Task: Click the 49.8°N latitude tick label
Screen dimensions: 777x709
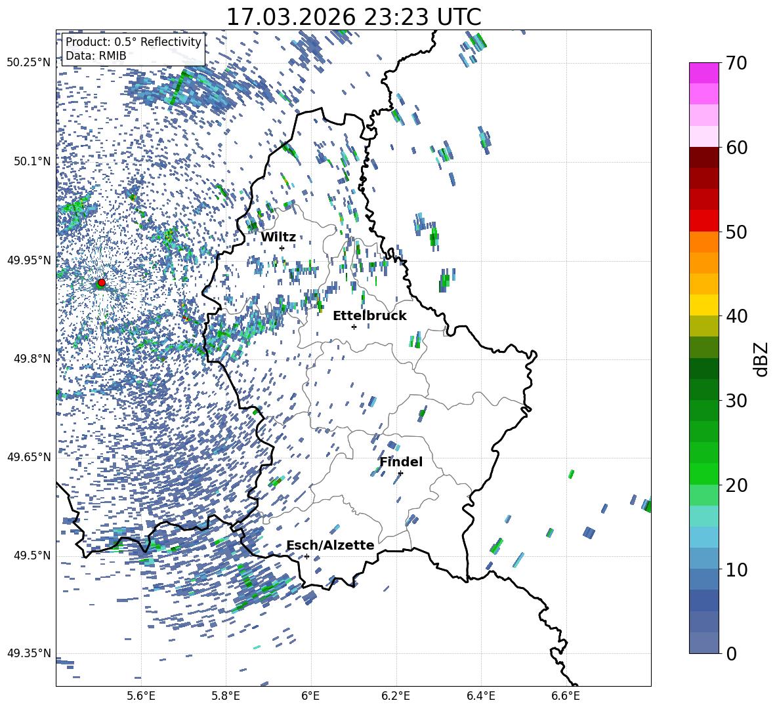Action: [x=29, y=359]
